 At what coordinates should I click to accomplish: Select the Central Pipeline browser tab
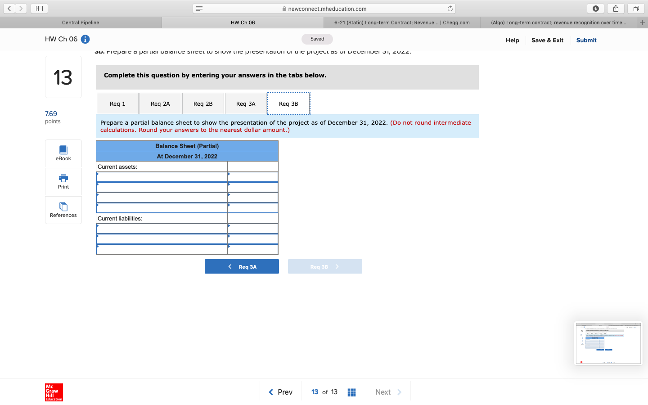[x=81, y=22]
